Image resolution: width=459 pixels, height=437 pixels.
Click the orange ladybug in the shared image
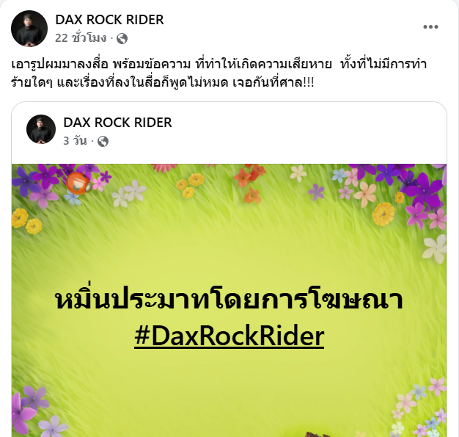(x=77, y=182)
